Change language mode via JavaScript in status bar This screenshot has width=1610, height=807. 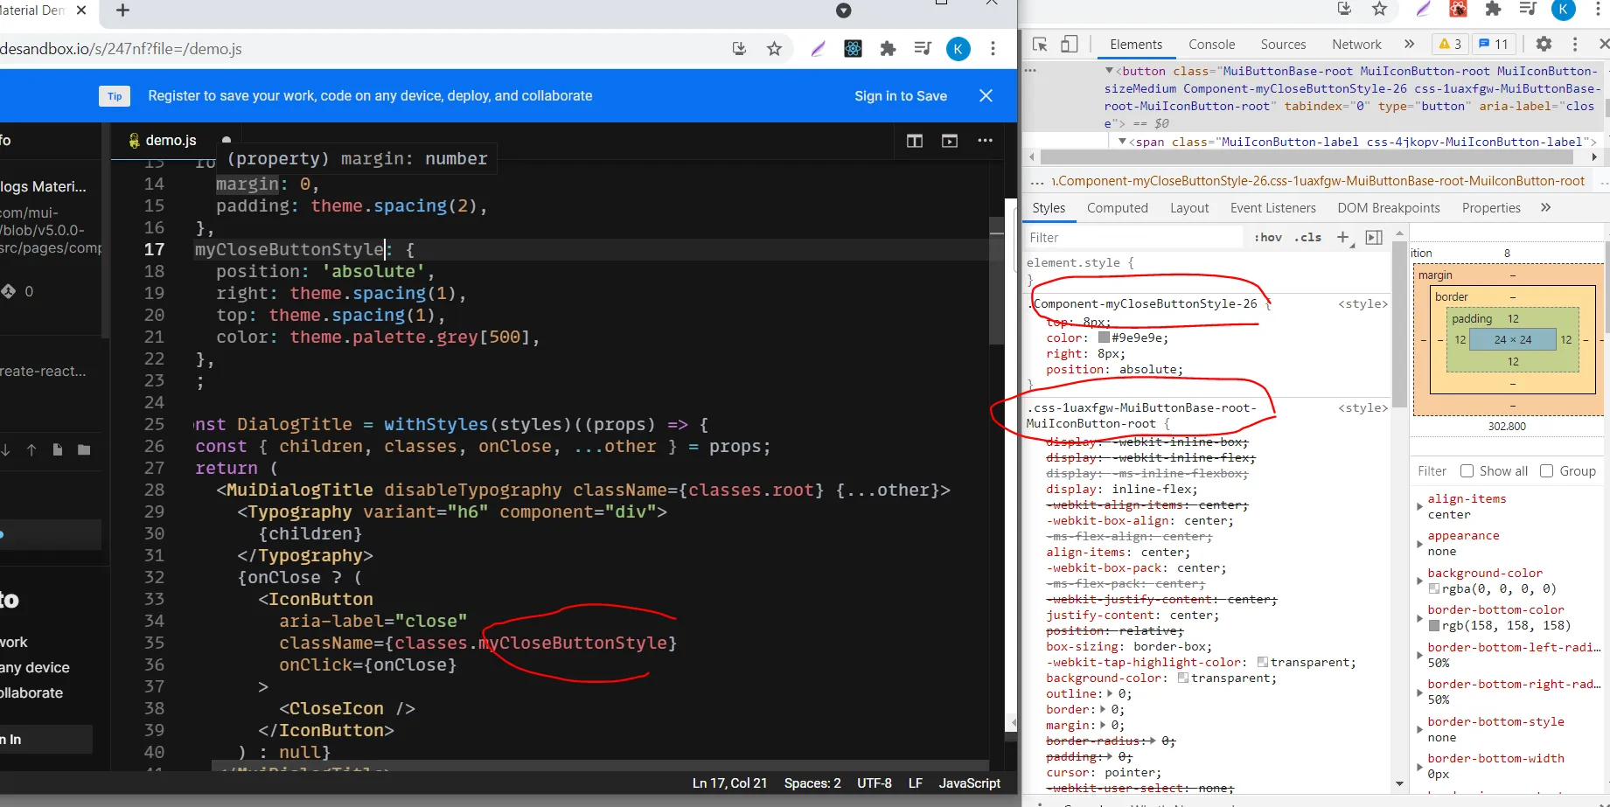coord(969,783)
